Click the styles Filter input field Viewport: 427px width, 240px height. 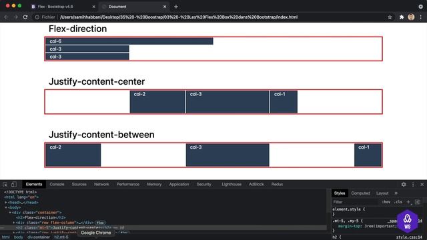(x=356, y=202)
